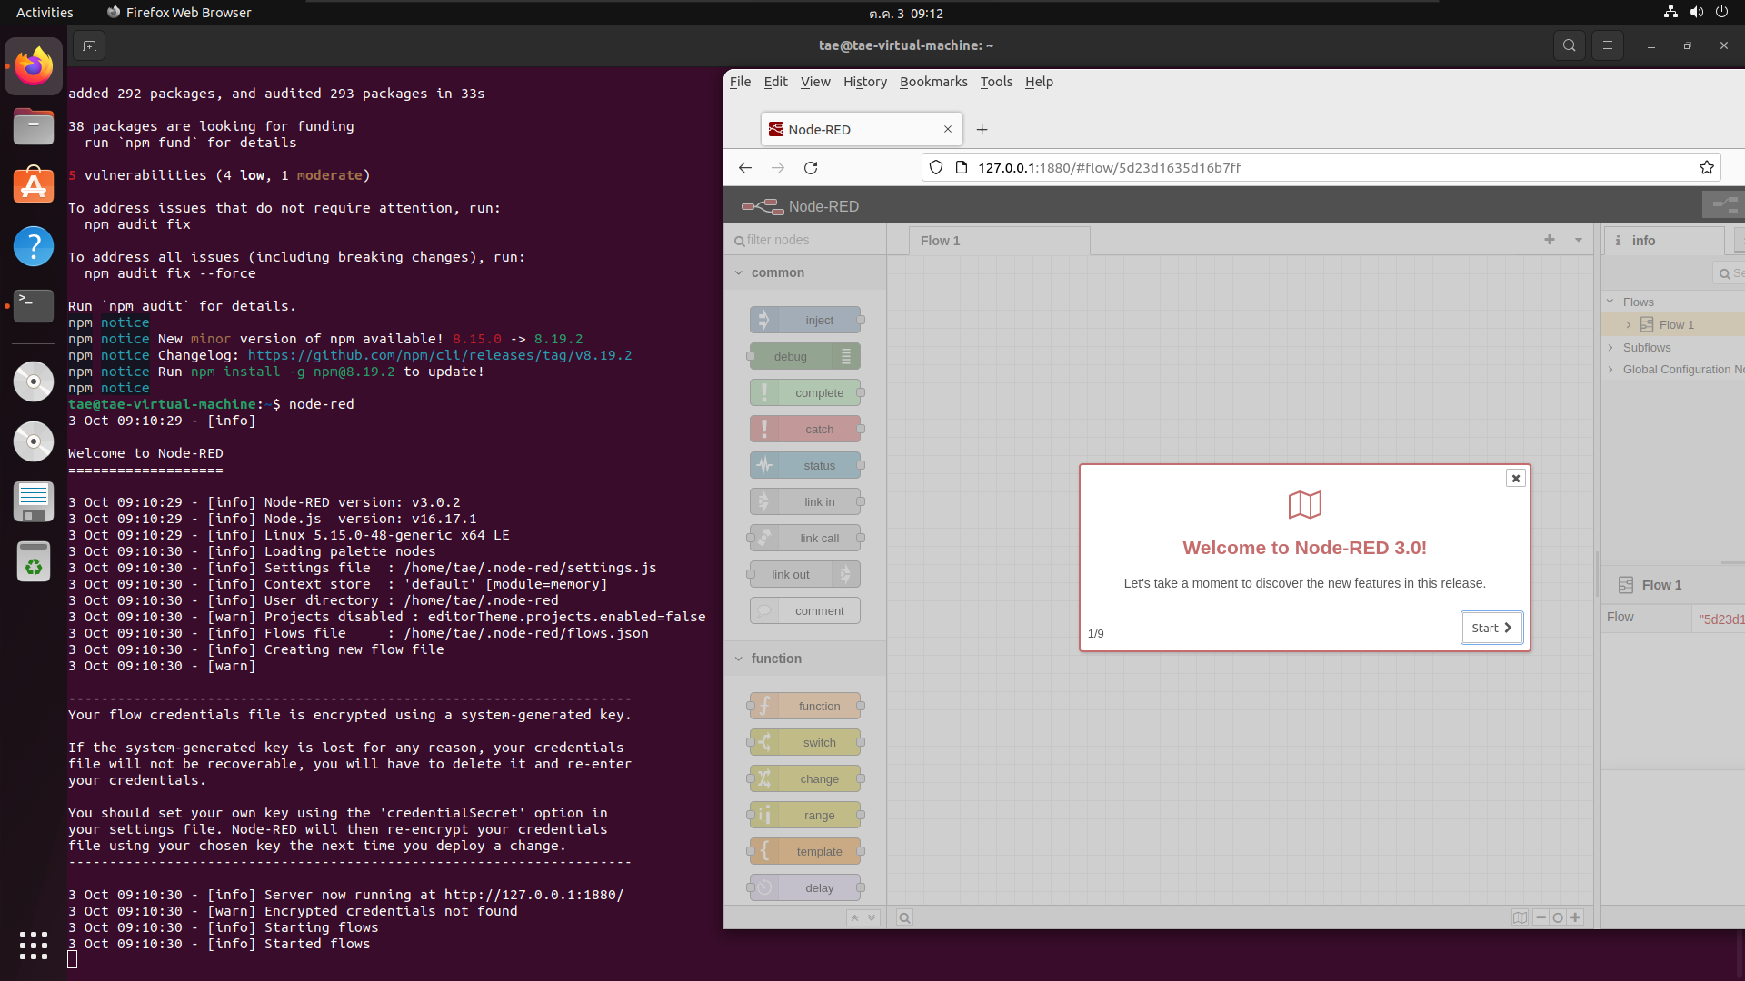Switch to the Flow 1 workspace tab

coord(941,240)
